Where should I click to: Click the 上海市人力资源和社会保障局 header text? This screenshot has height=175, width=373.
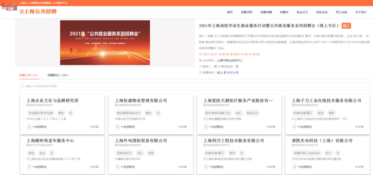pyautogui.click(x=35, y=3)
